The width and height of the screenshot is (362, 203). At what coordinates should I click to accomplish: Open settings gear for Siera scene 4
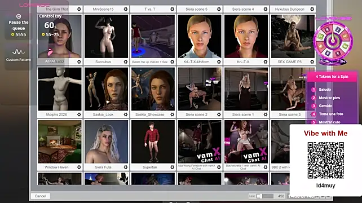click(x=266, y=9)
